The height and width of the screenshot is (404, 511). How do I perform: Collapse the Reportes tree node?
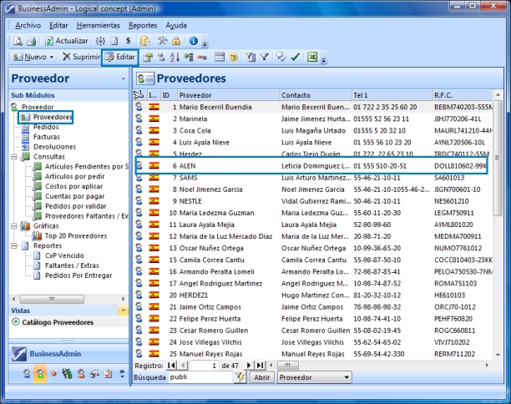(x=14, y=246)
